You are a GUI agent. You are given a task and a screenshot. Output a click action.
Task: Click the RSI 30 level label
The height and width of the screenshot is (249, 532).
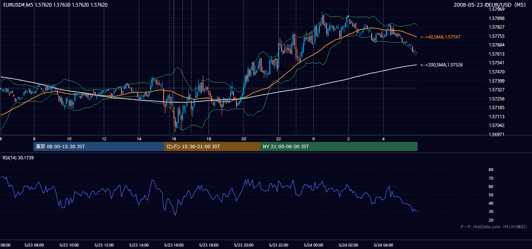click(491, 212)
